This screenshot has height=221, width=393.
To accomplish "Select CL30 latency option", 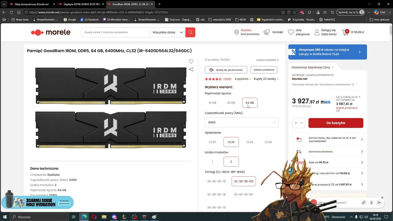I will [x=212, y=142].
